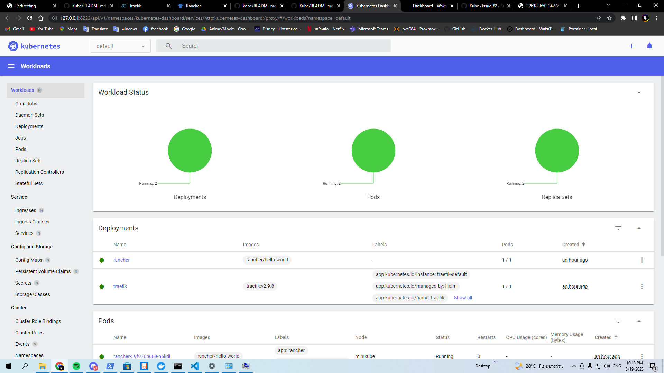Click the rancher/hello-world image chip
This screenshot has width=664, height=373.
click(x=267, y=260)
